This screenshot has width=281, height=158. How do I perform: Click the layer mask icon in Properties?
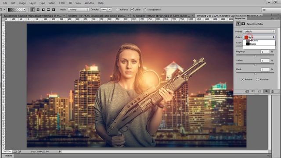243,24
